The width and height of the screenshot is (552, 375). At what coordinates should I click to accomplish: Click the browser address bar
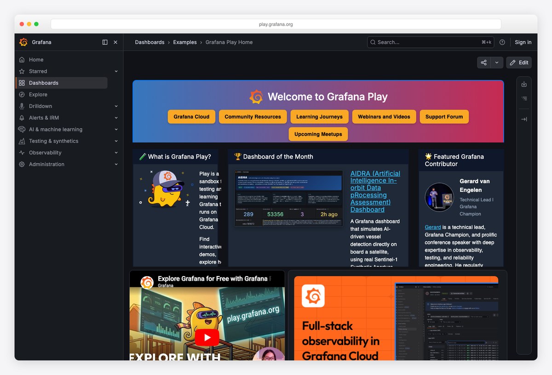pos(276,24)
